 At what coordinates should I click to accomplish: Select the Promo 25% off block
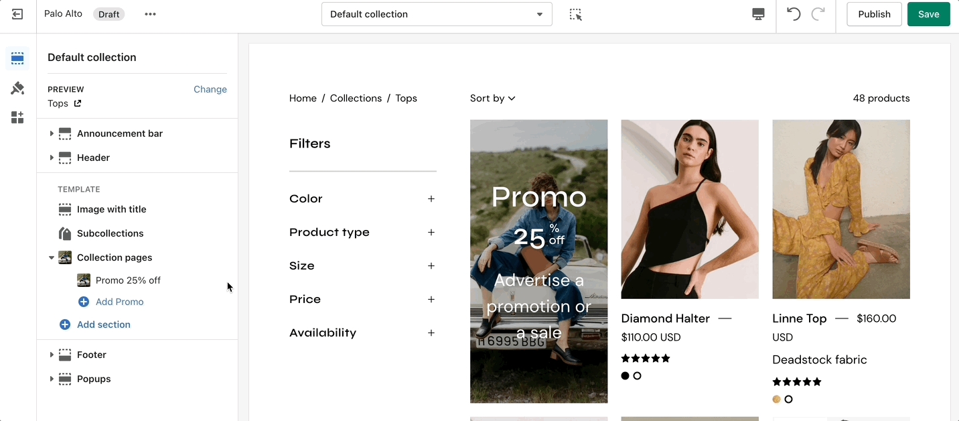point(128,280)
